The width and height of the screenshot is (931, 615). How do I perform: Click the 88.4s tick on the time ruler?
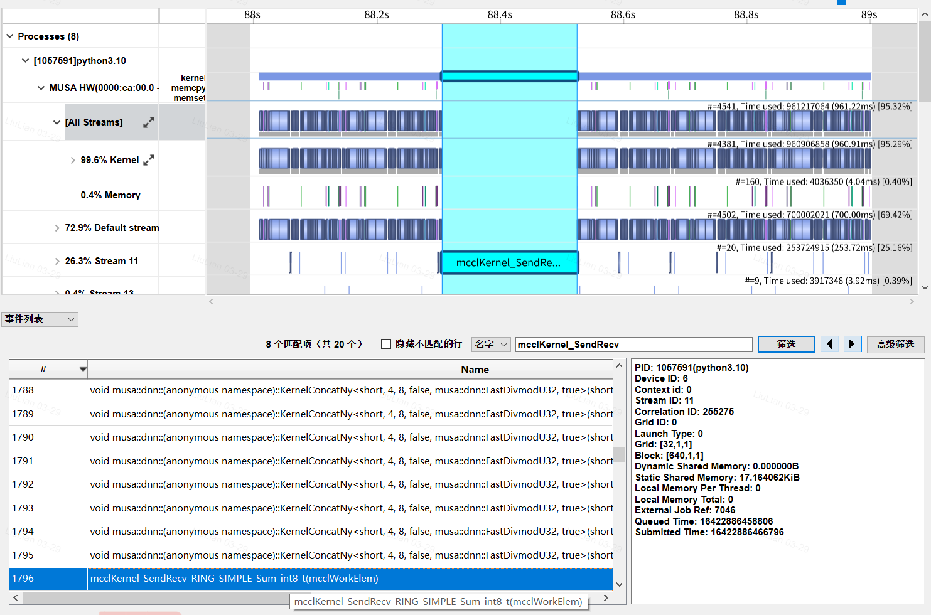point(500,15)
